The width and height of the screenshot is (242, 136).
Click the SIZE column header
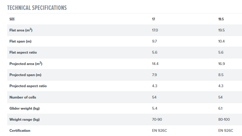(12, 19)
